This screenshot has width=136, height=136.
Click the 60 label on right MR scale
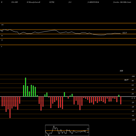(x=133, y=85)
